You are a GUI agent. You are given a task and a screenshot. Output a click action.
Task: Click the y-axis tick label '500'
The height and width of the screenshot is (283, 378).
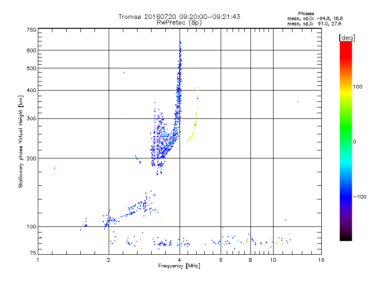31,68
